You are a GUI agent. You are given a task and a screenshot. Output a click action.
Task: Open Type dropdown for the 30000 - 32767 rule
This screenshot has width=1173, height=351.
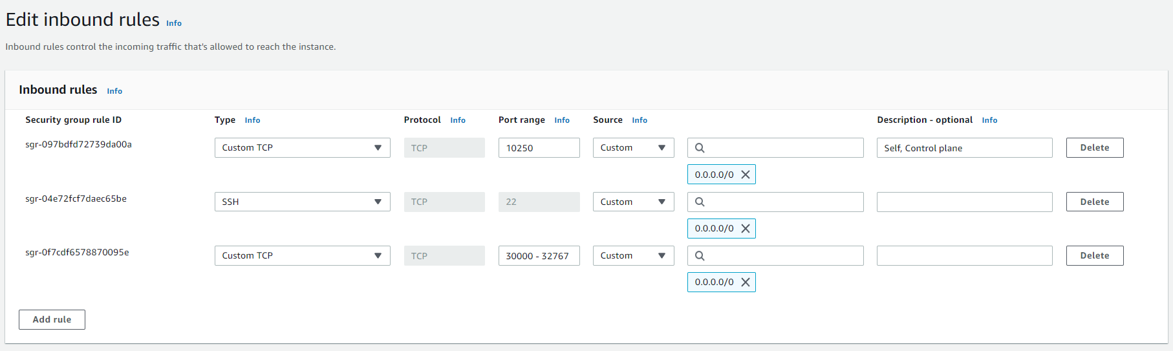click(x=302, y=256)
